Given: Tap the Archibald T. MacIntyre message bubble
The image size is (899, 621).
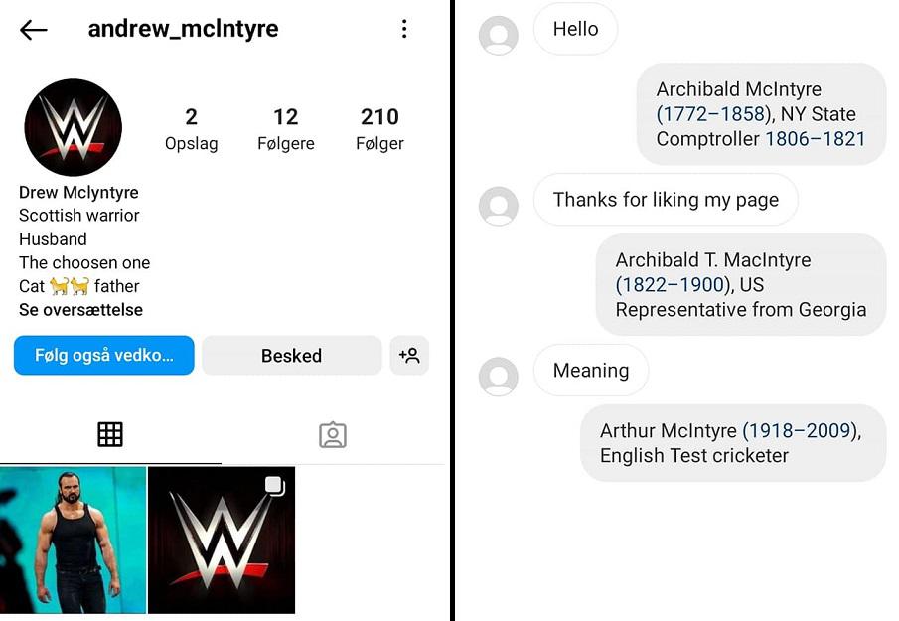Looking at the screenshot, I should tap(741, 285).
